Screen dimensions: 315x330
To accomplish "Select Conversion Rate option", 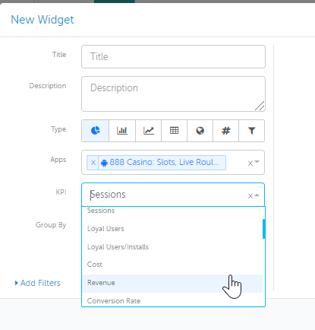I will pyautogui.click(x=172, y=301).
